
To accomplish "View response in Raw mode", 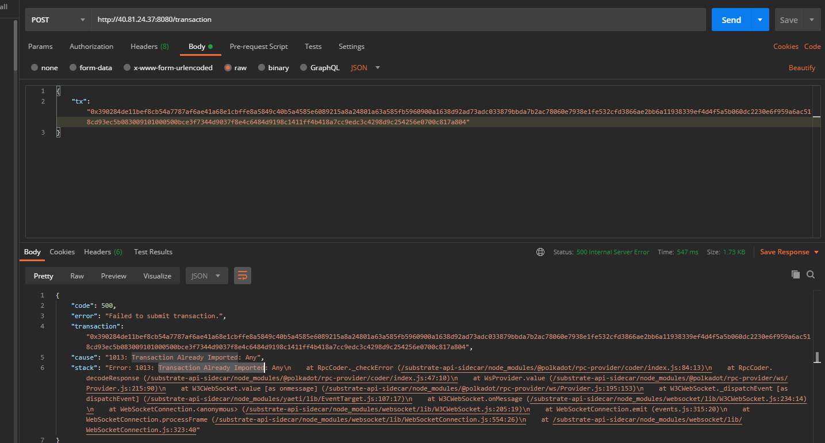I will coord(76,276).
